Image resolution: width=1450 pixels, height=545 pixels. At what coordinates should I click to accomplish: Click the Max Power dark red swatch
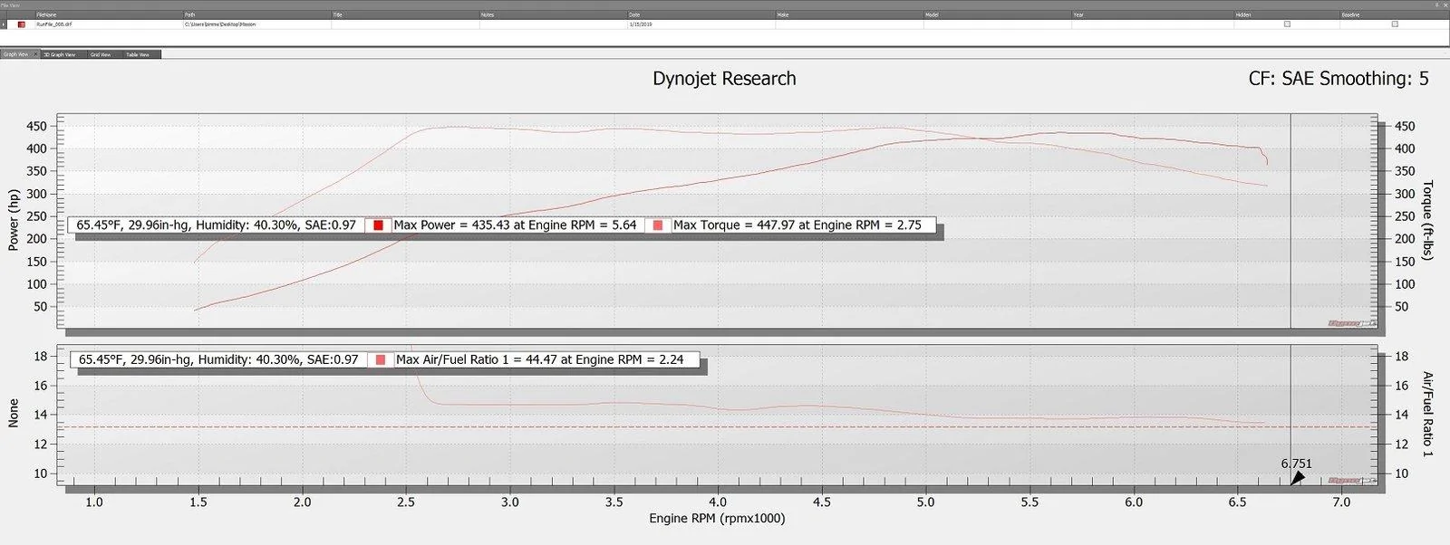pyautogui.click(x=378, y=225)
